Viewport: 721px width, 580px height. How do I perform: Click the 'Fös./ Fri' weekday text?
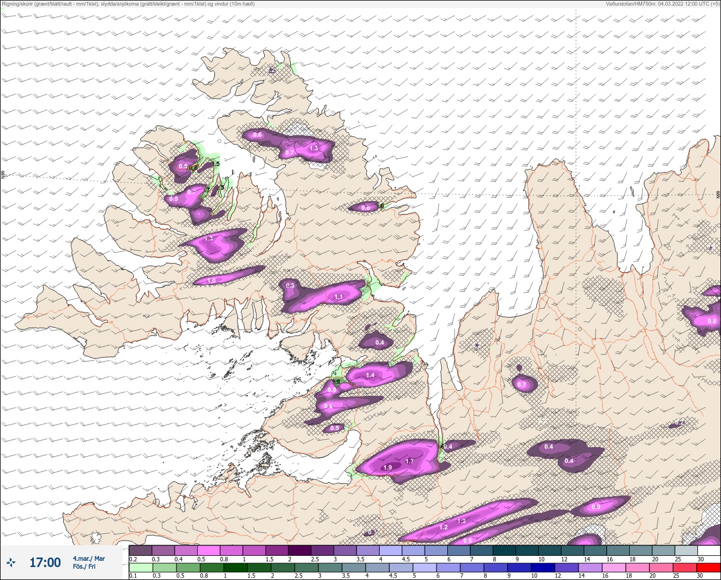click(x=84, y=567)
